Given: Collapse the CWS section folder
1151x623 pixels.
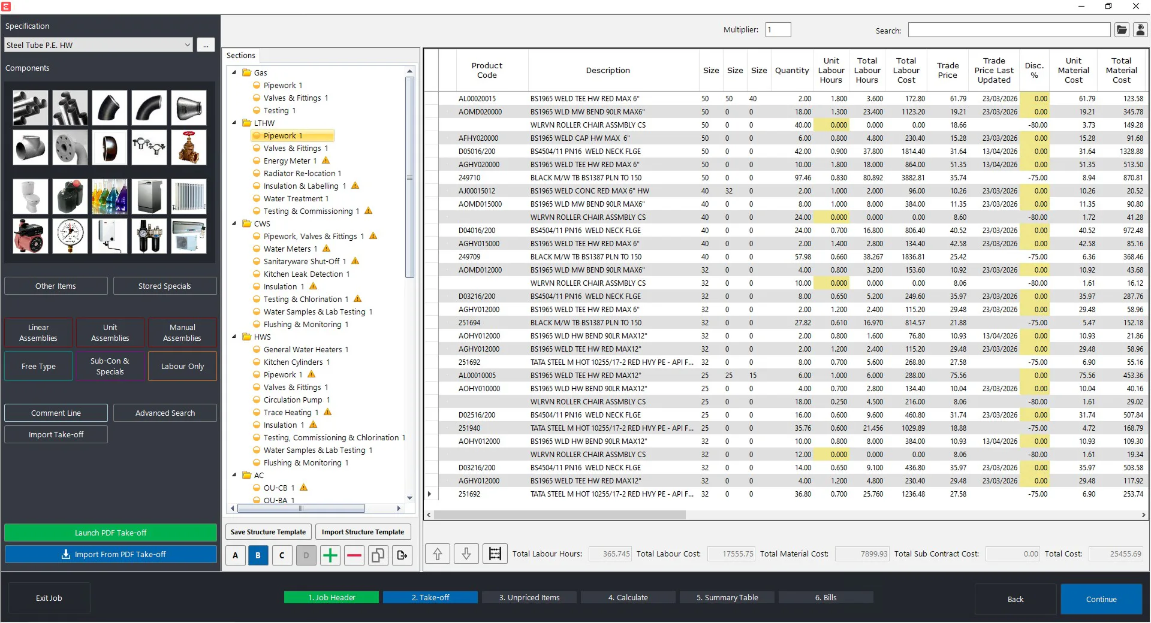Looking at the screenshot, I should (234, 223).
